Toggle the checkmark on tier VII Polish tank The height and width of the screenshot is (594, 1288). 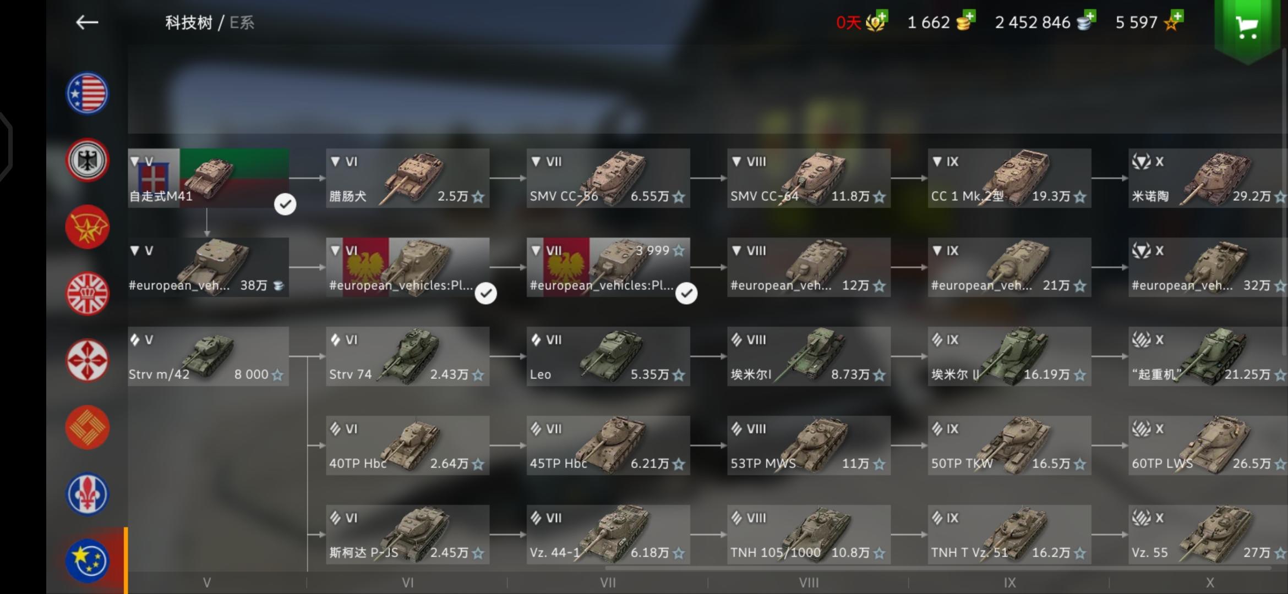click(686, 294)
